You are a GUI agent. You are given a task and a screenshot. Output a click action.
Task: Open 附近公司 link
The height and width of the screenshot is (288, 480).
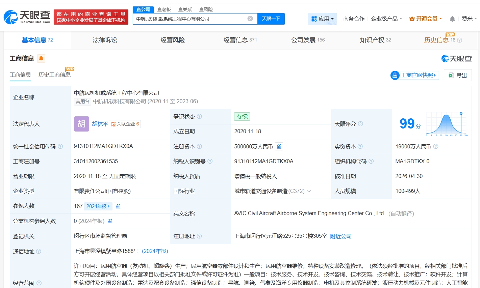[x=341, y=236]
